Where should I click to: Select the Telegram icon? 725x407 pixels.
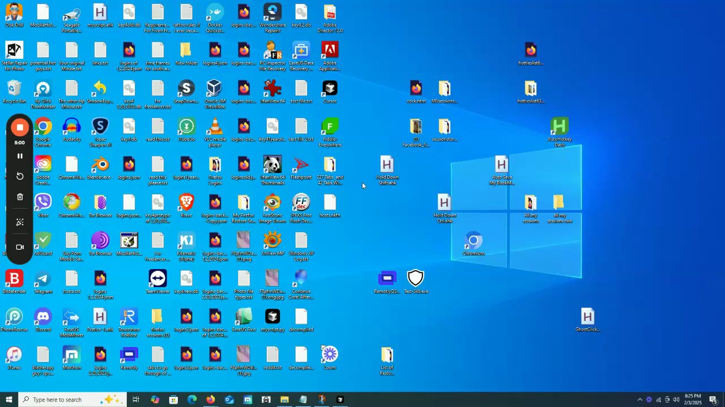click(x=43, y=282)
